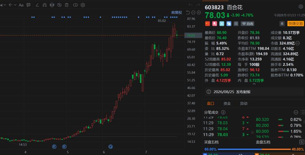Click the grey notes icon beside tags

236,24
